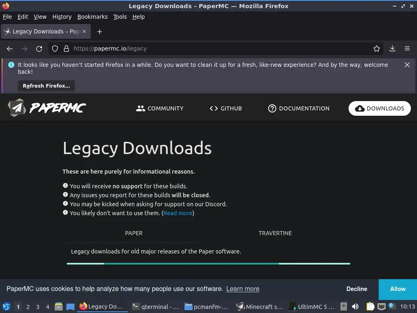This screenshot has height=313, width=417.
Task: Click the show desktop taskbar icon
Action: point(70,306)
